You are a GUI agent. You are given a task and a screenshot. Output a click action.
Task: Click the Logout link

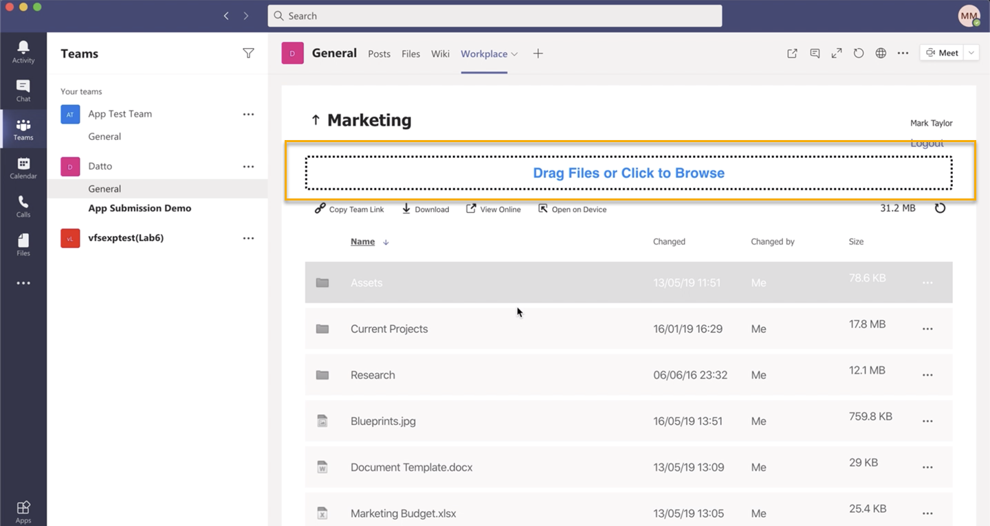pos(927,144)
